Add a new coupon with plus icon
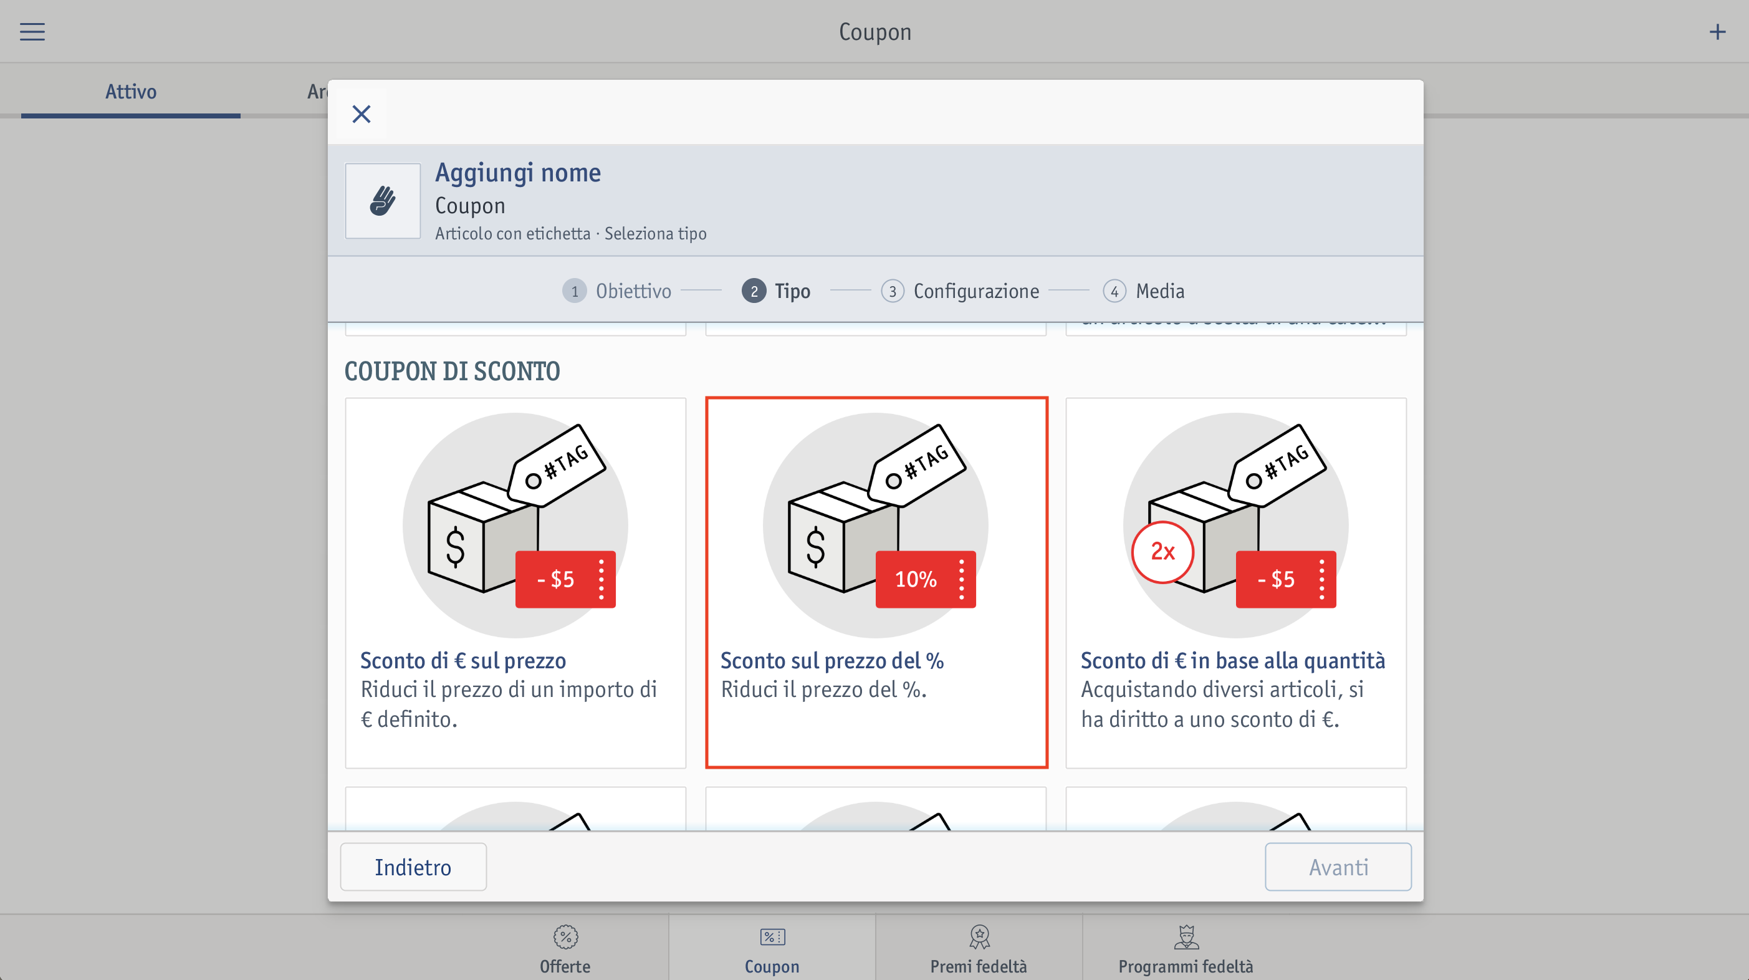 [x=1717, y=32]
